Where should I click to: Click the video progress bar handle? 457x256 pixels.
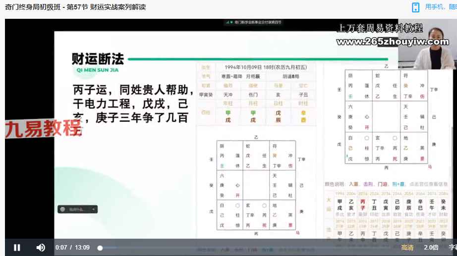pos(100,248)
